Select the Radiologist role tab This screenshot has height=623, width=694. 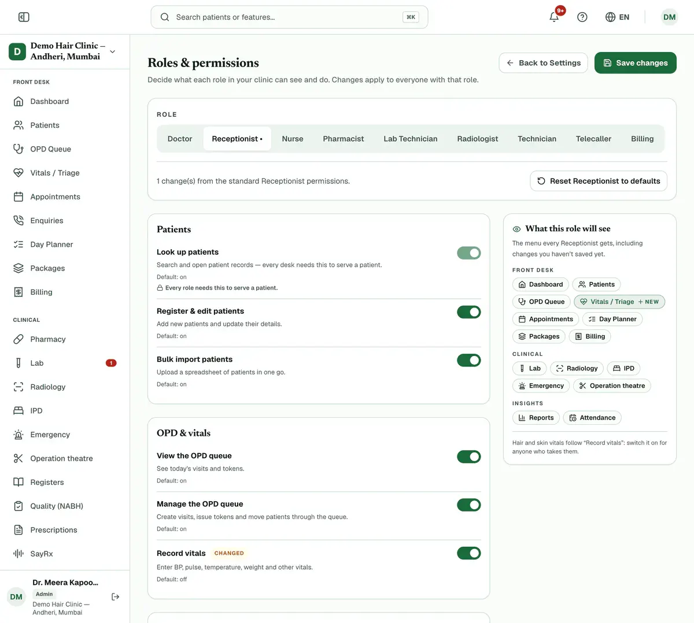pyautogui.click(x=478, y=139)
